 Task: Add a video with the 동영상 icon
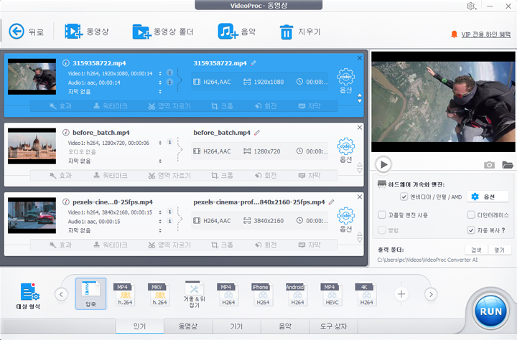pyautogui.click(x=73, y=32)
